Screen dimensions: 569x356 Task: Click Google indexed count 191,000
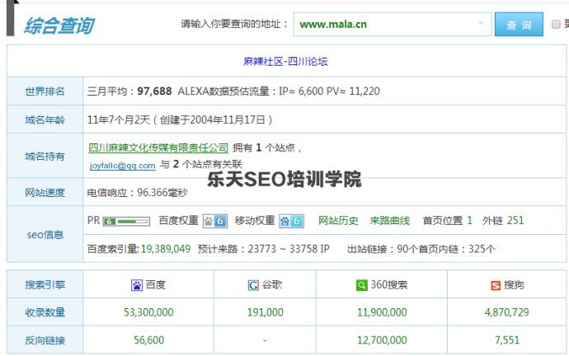point(265,312)
